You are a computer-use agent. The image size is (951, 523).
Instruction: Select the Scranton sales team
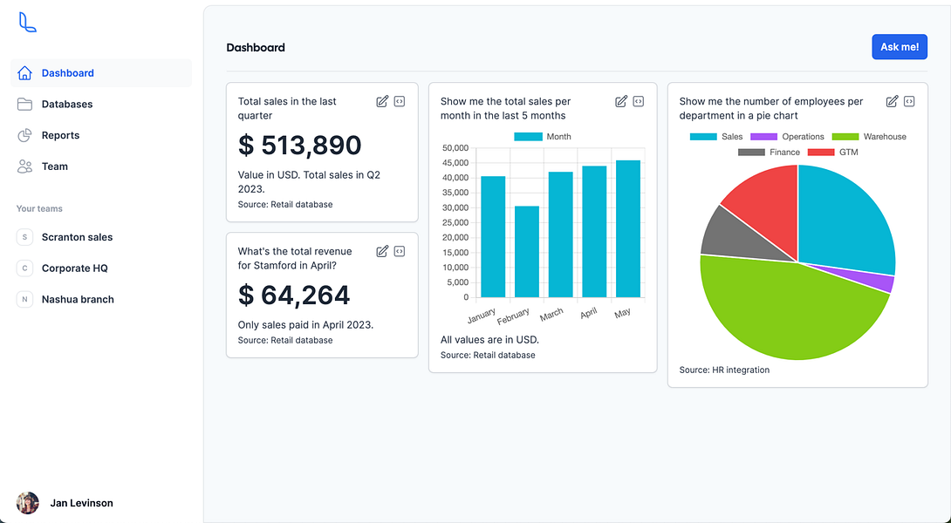[100, 237]
